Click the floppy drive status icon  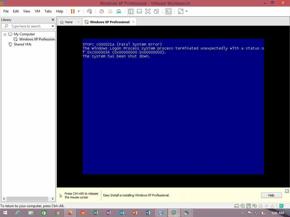pos(249,206)
